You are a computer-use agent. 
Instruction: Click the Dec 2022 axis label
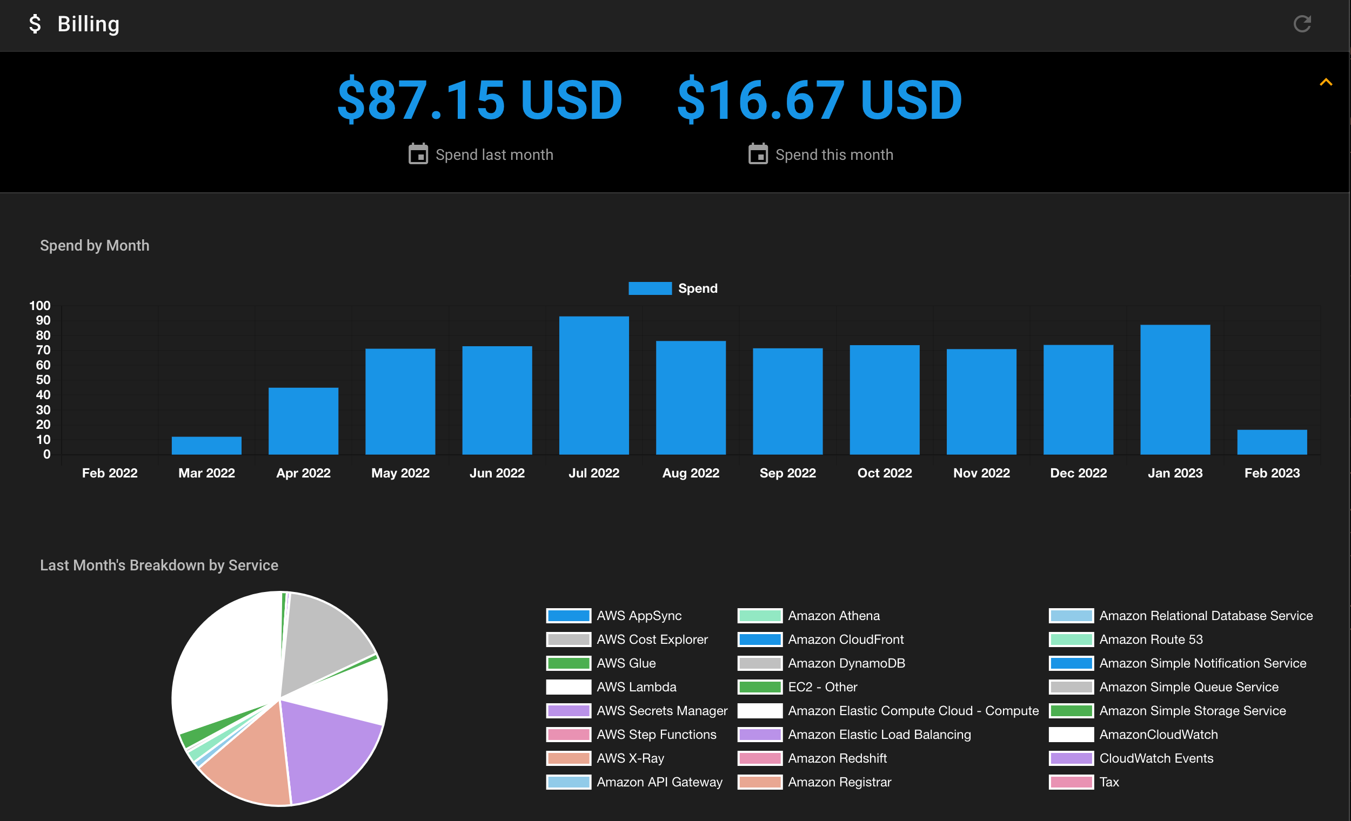[1079, 473]
